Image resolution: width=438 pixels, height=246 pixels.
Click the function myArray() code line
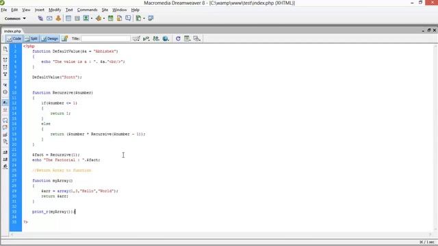coord(53,180)
